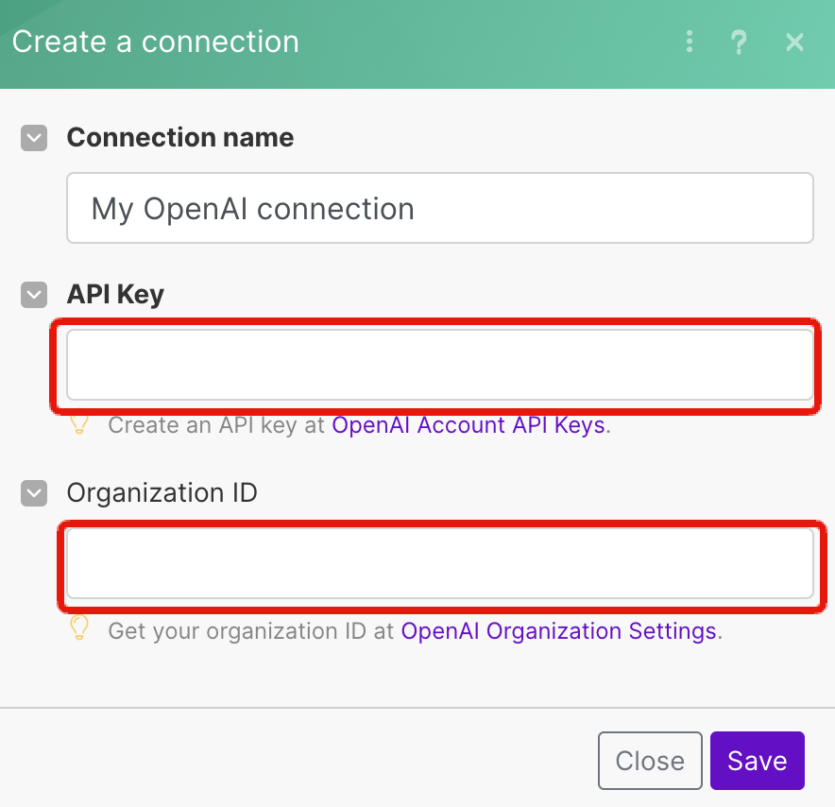Open the OpenAI Account API Keys link

pos(469,425)
